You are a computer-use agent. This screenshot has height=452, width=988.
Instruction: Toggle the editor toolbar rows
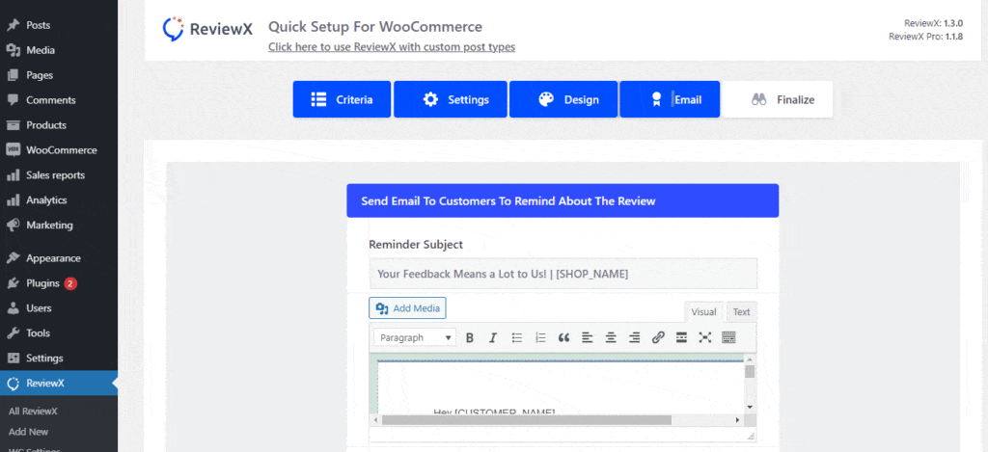[728, 338]
